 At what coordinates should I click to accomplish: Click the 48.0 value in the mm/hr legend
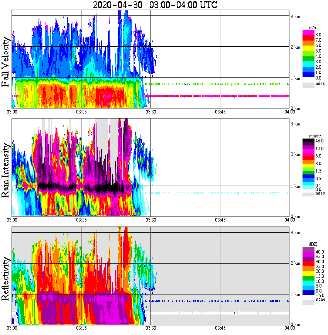[x=319, y=141]
